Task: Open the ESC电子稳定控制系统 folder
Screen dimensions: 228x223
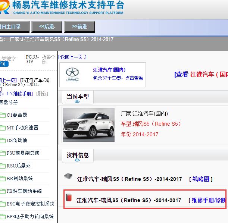Action: 31,204
